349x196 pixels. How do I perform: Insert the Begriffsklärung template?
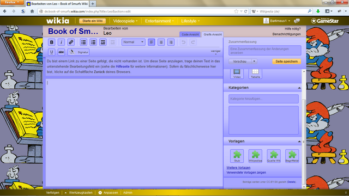(292, 156)
